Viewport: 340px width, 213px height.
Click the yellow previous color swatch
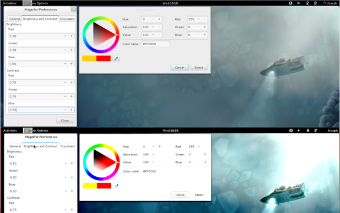(90, 58)
